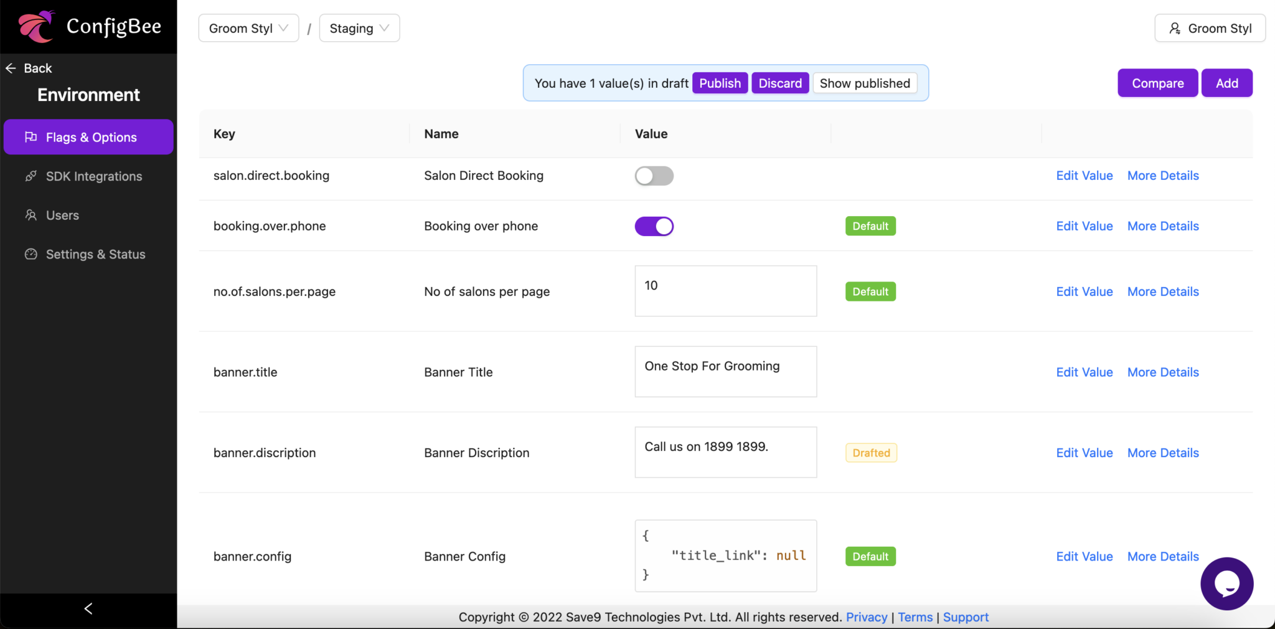Discard the draft changes
Viewport: 1275px width, 629px height.
click(x=779, y=83)
